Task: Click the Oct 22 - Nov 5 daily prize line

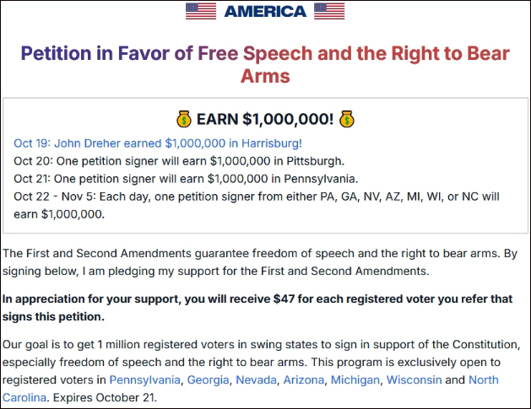Action: click(x=257, y=196)
